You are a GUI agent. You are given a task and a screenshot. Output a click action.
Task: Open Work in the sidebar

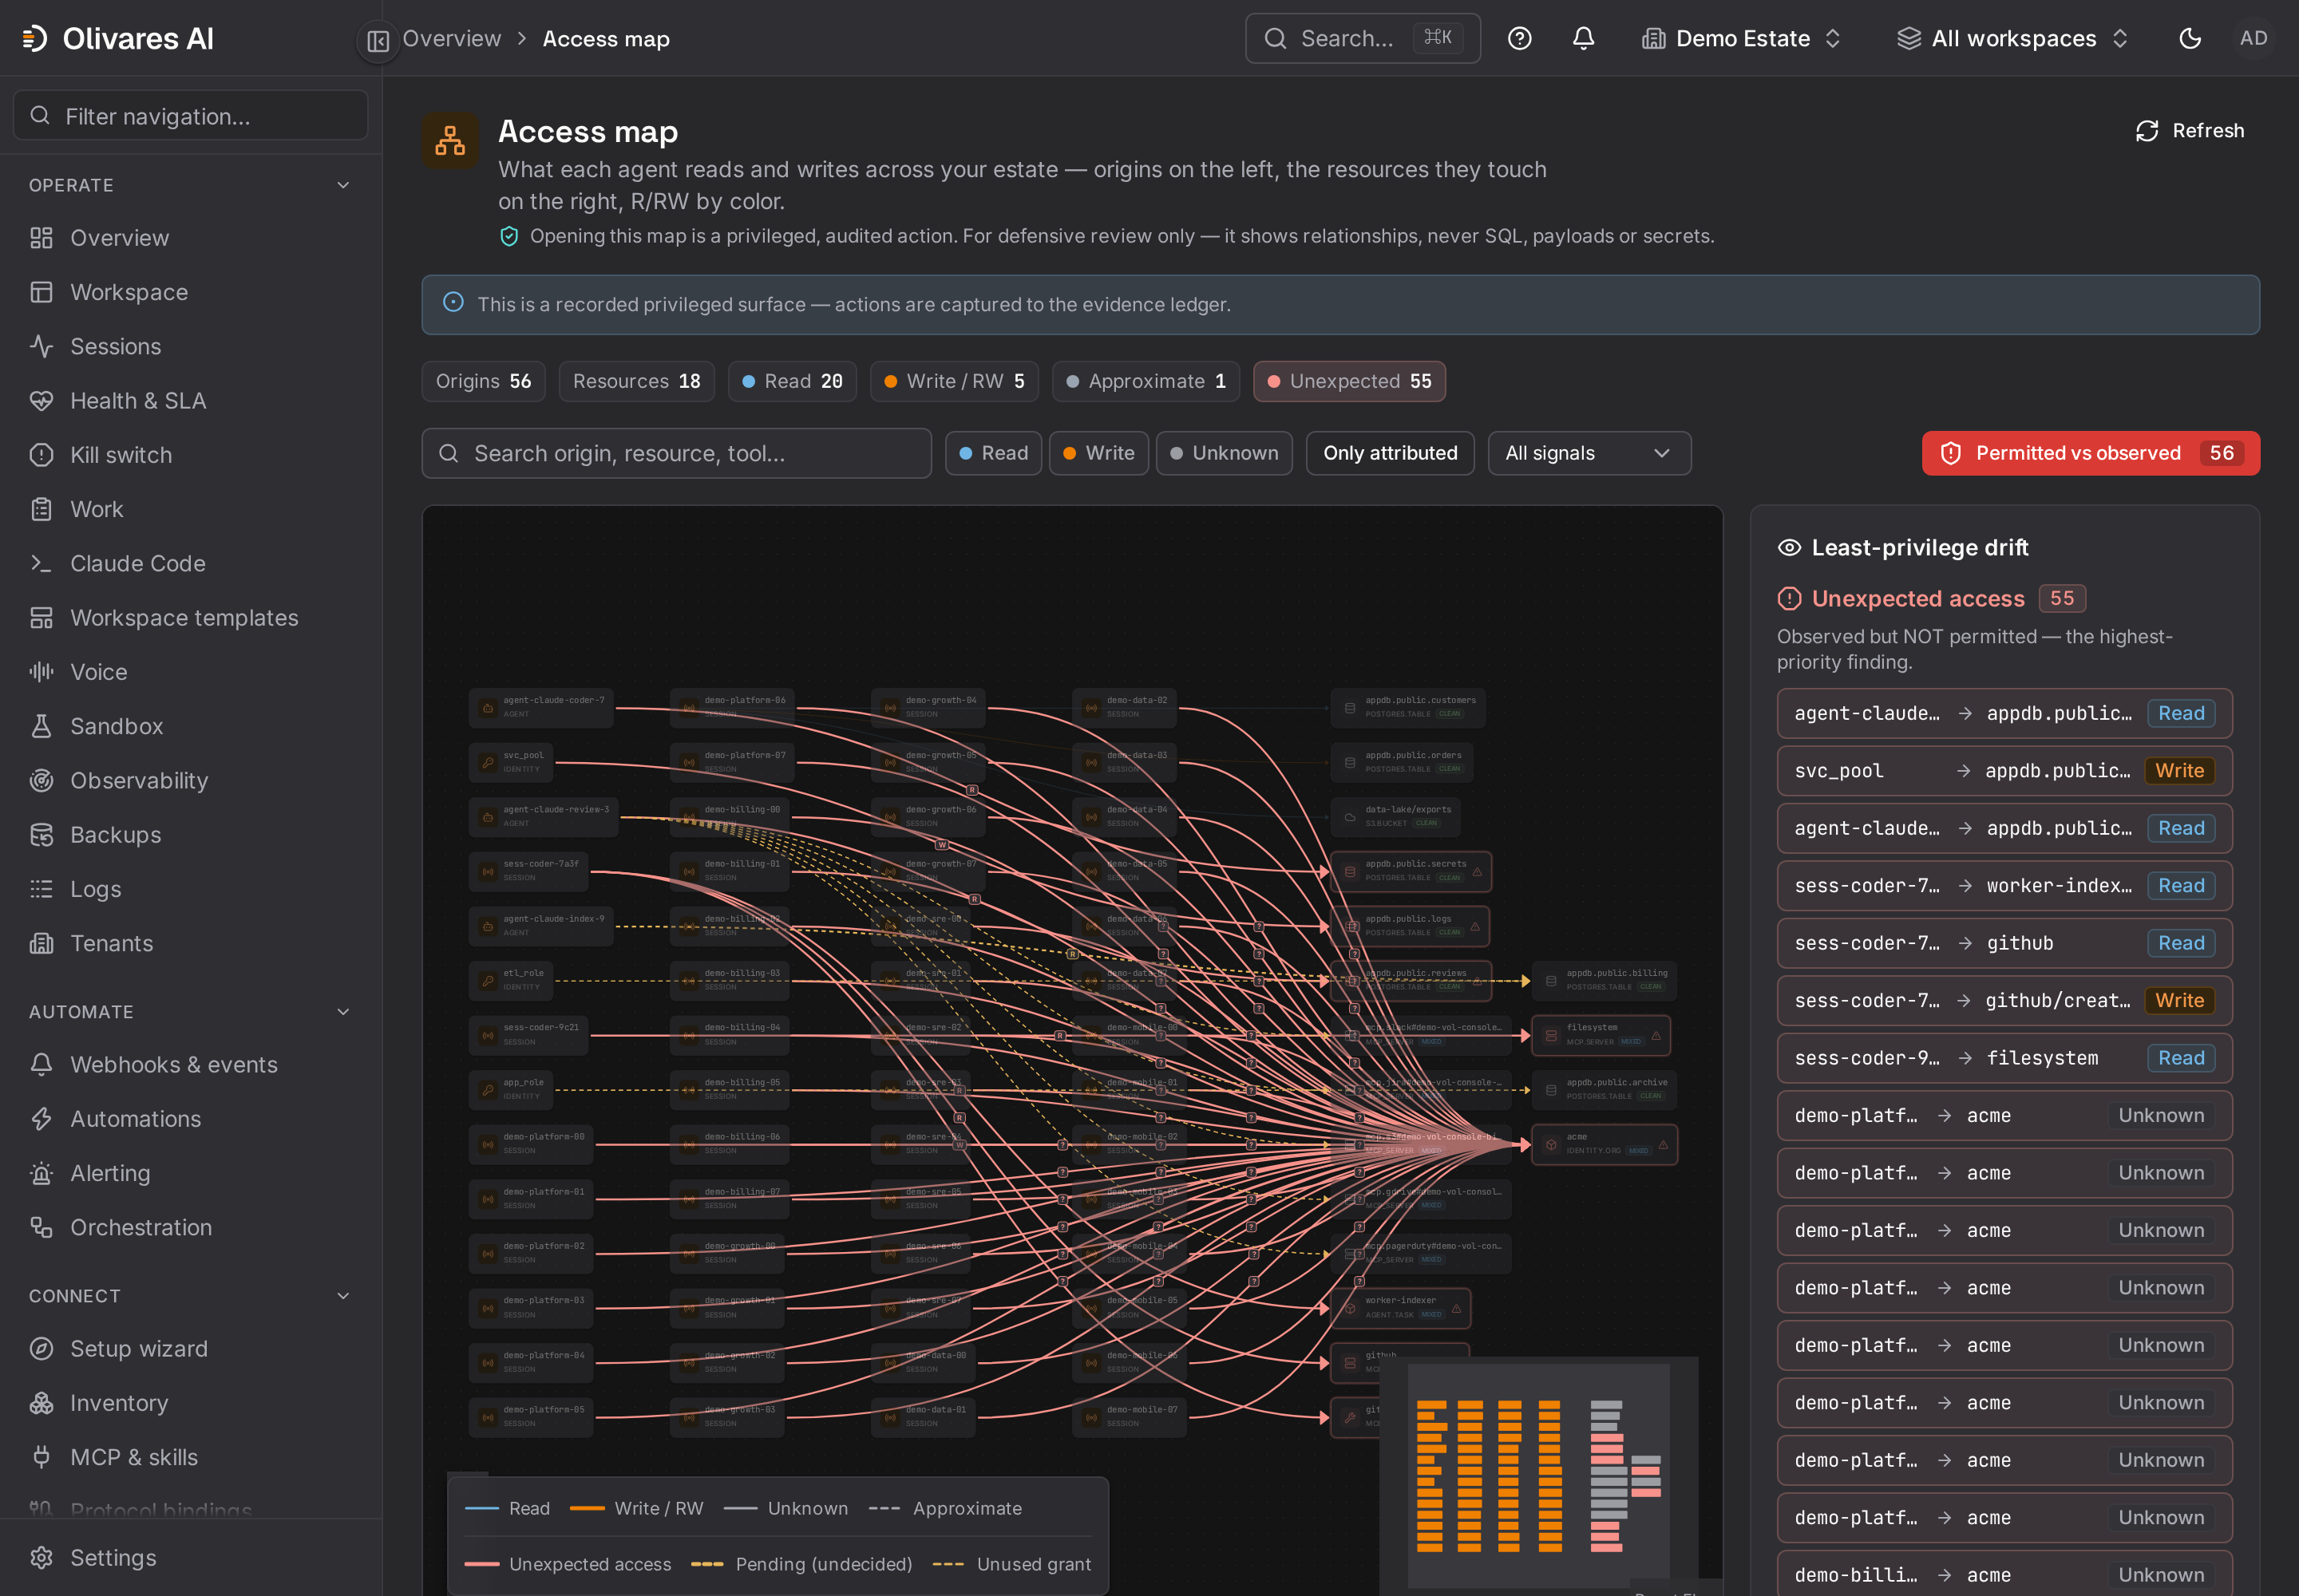click(x=190, y=509)
